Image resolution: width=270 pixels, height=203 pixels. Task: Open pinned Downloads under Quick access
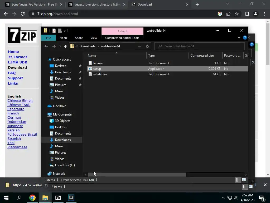63,72
